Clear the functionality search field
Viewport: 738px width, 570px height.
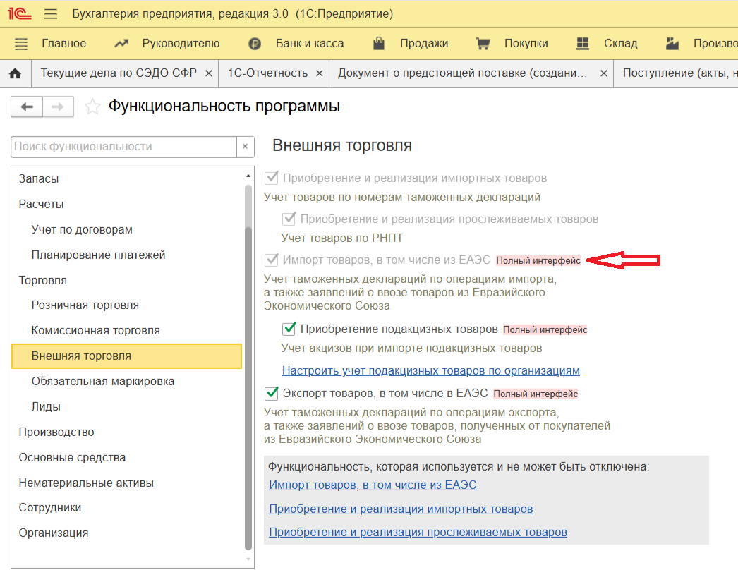click(246, 147)
